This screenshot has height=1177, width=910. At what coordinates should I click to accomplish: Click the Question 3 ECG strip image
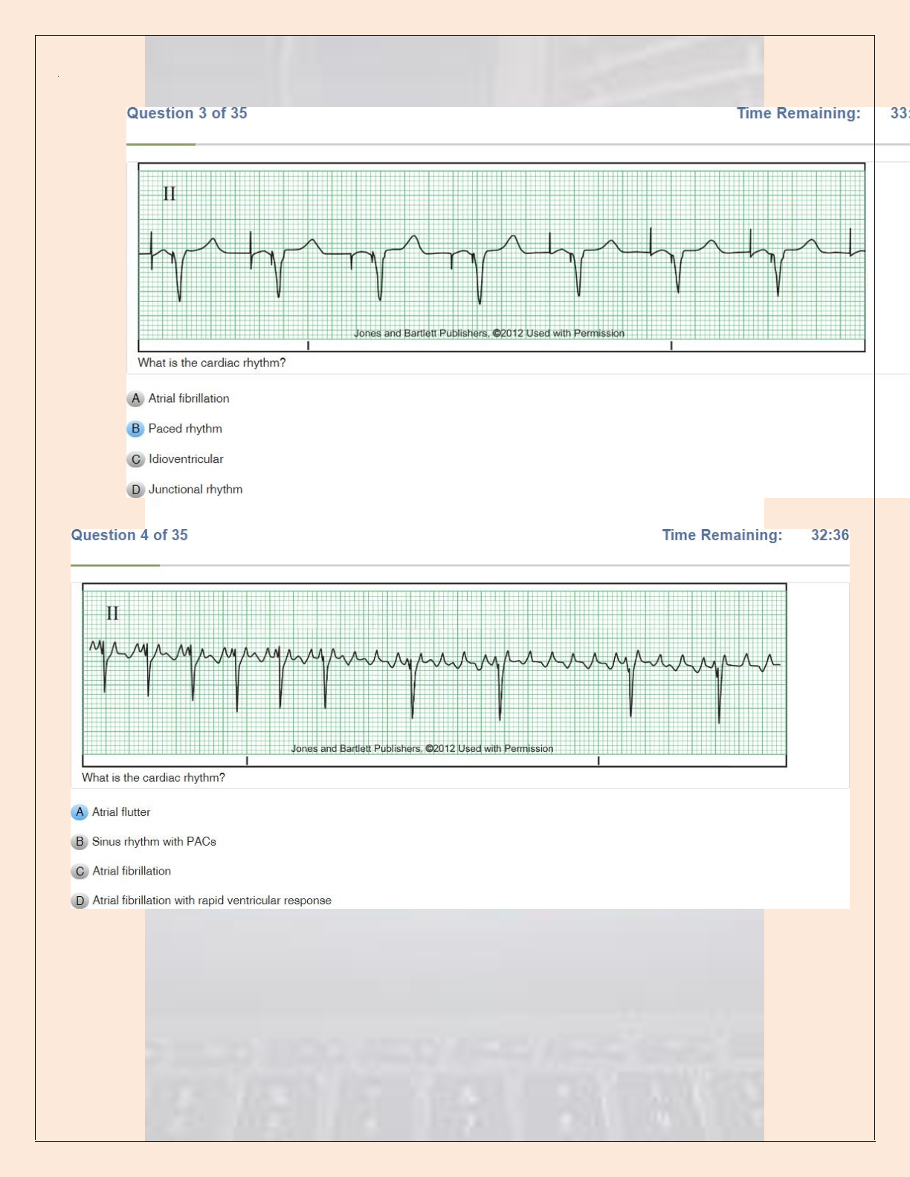(x=502, y=257)
